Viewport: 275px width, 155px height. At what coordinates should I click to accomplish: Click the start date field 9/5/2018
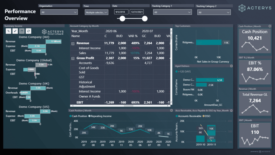click(121, 12)
